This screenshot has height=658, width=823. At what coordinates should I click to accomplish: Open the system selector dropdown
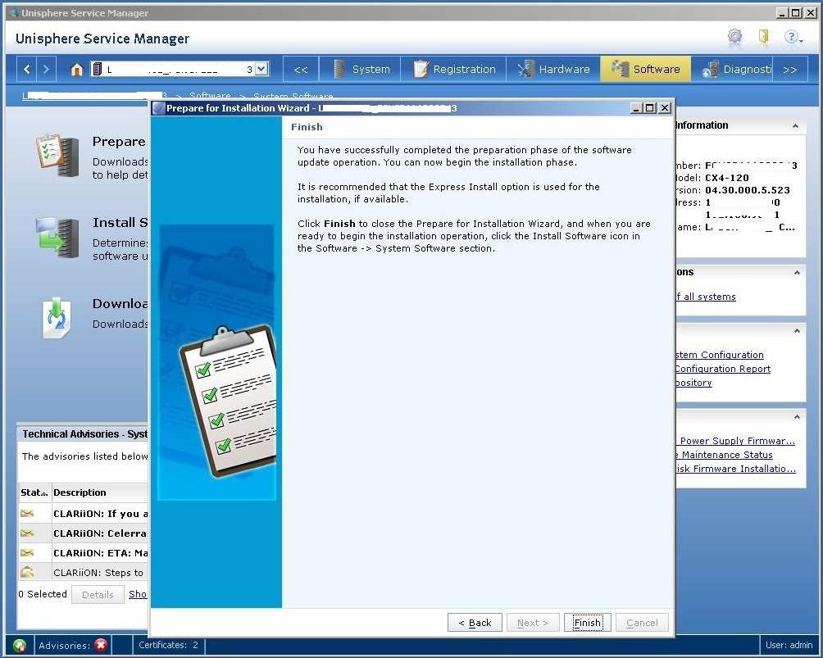(261, 69)
